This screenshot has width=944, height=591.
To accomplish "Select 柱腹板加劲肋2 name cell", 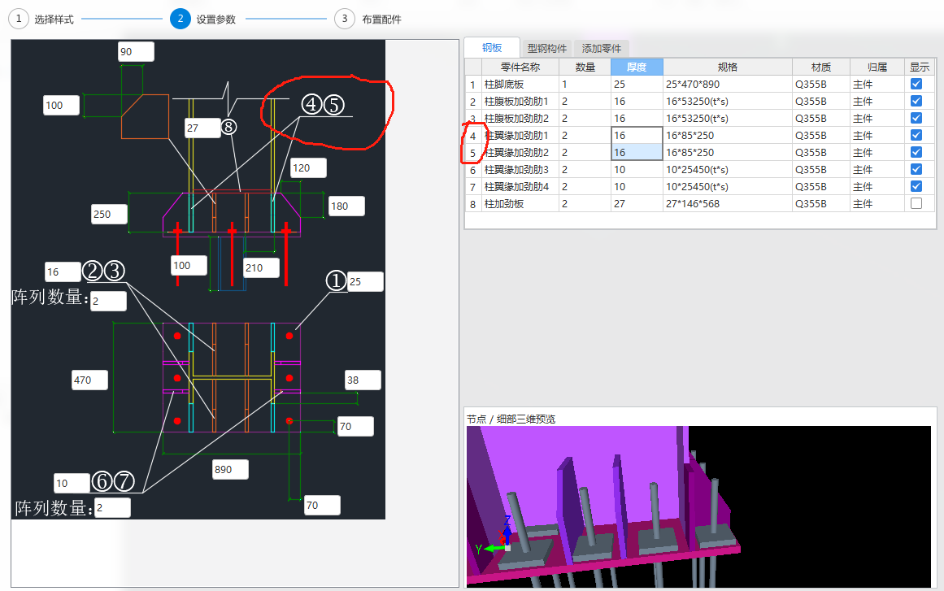I will (x=520, y=118).
